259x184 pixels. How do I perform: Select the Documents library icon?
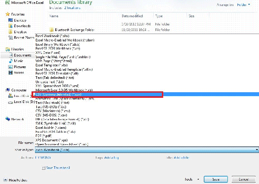point(10,55)
